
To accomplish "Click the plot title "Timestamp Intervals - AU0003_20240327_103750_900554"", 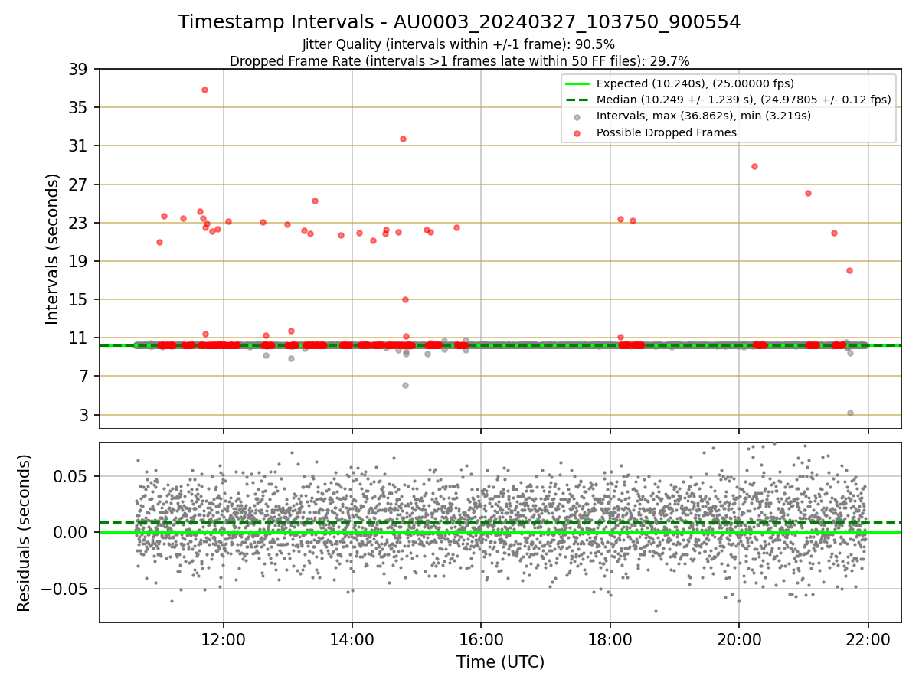I will [459, 22].
